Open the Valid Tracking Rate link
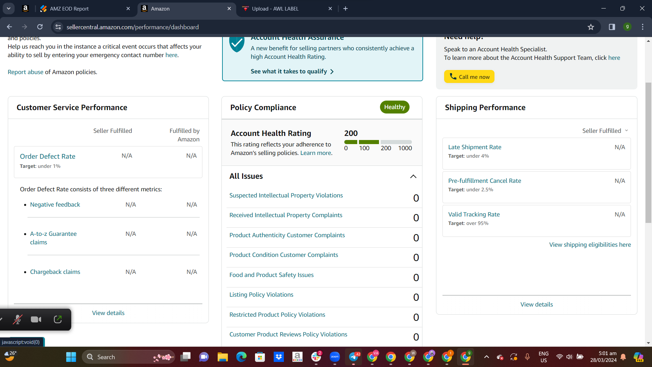 (x=474, y=214)
